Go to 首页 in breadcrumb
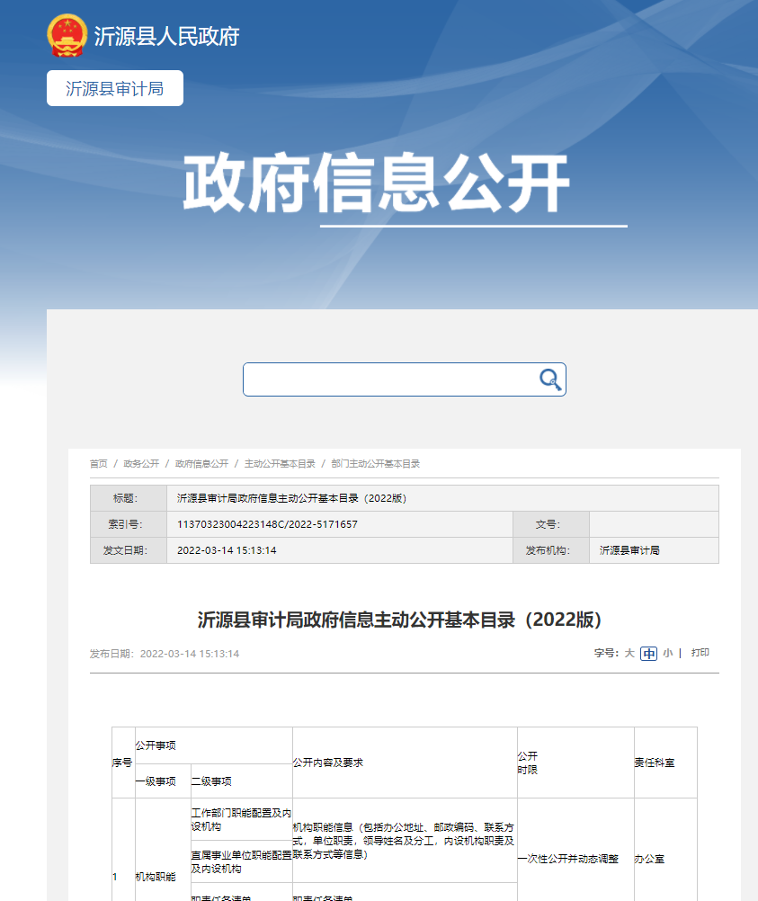Screen dimensions: 758x901 click(98, 464)
